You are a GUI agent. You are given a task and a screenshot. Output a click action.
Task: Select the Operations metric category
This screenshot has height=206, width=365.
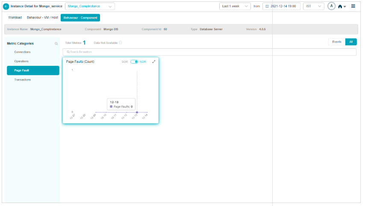(22, 61)
